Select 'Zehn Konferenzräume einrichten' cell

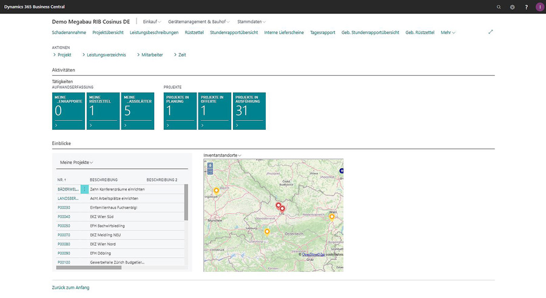117,189
